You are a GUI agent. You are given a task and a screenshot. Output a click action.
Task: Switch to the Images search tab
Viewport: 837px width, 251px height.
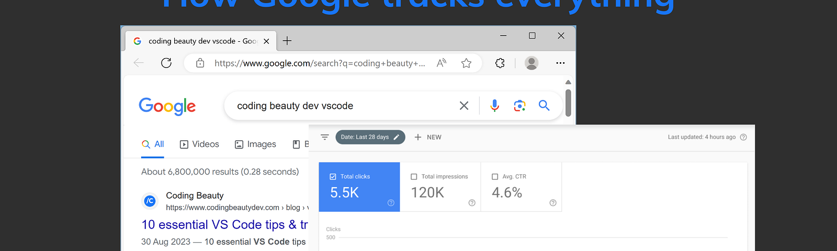(x=255, y=144)
